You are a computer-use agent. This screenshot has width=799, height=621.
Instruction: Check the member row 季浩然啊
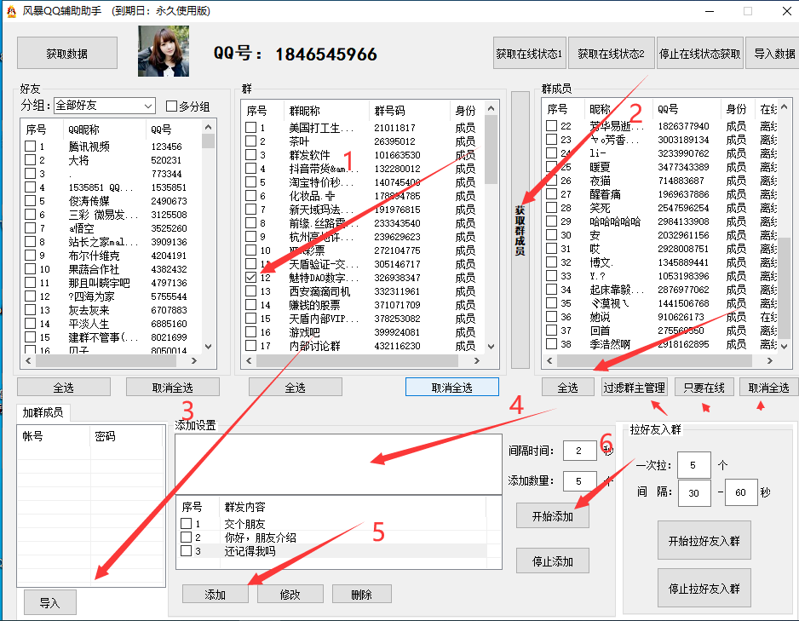(x=551, y=344)
